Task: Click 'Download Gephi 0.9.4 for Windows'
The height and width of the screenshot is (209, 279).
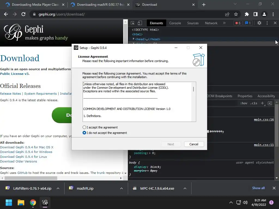Action: click(26, 152)
